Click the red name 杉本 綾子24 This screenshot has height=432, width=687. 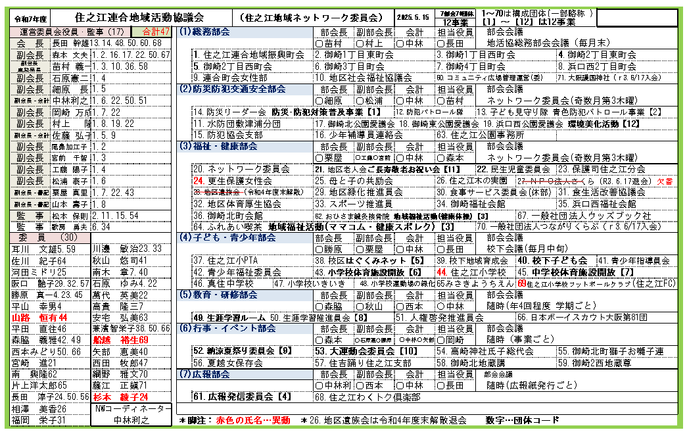(x=120, y=397)
